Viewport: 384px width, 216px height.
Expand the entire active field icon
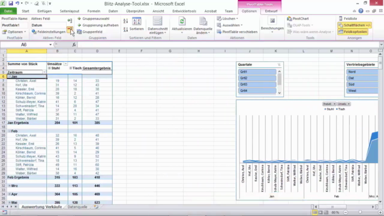[70, 20]
